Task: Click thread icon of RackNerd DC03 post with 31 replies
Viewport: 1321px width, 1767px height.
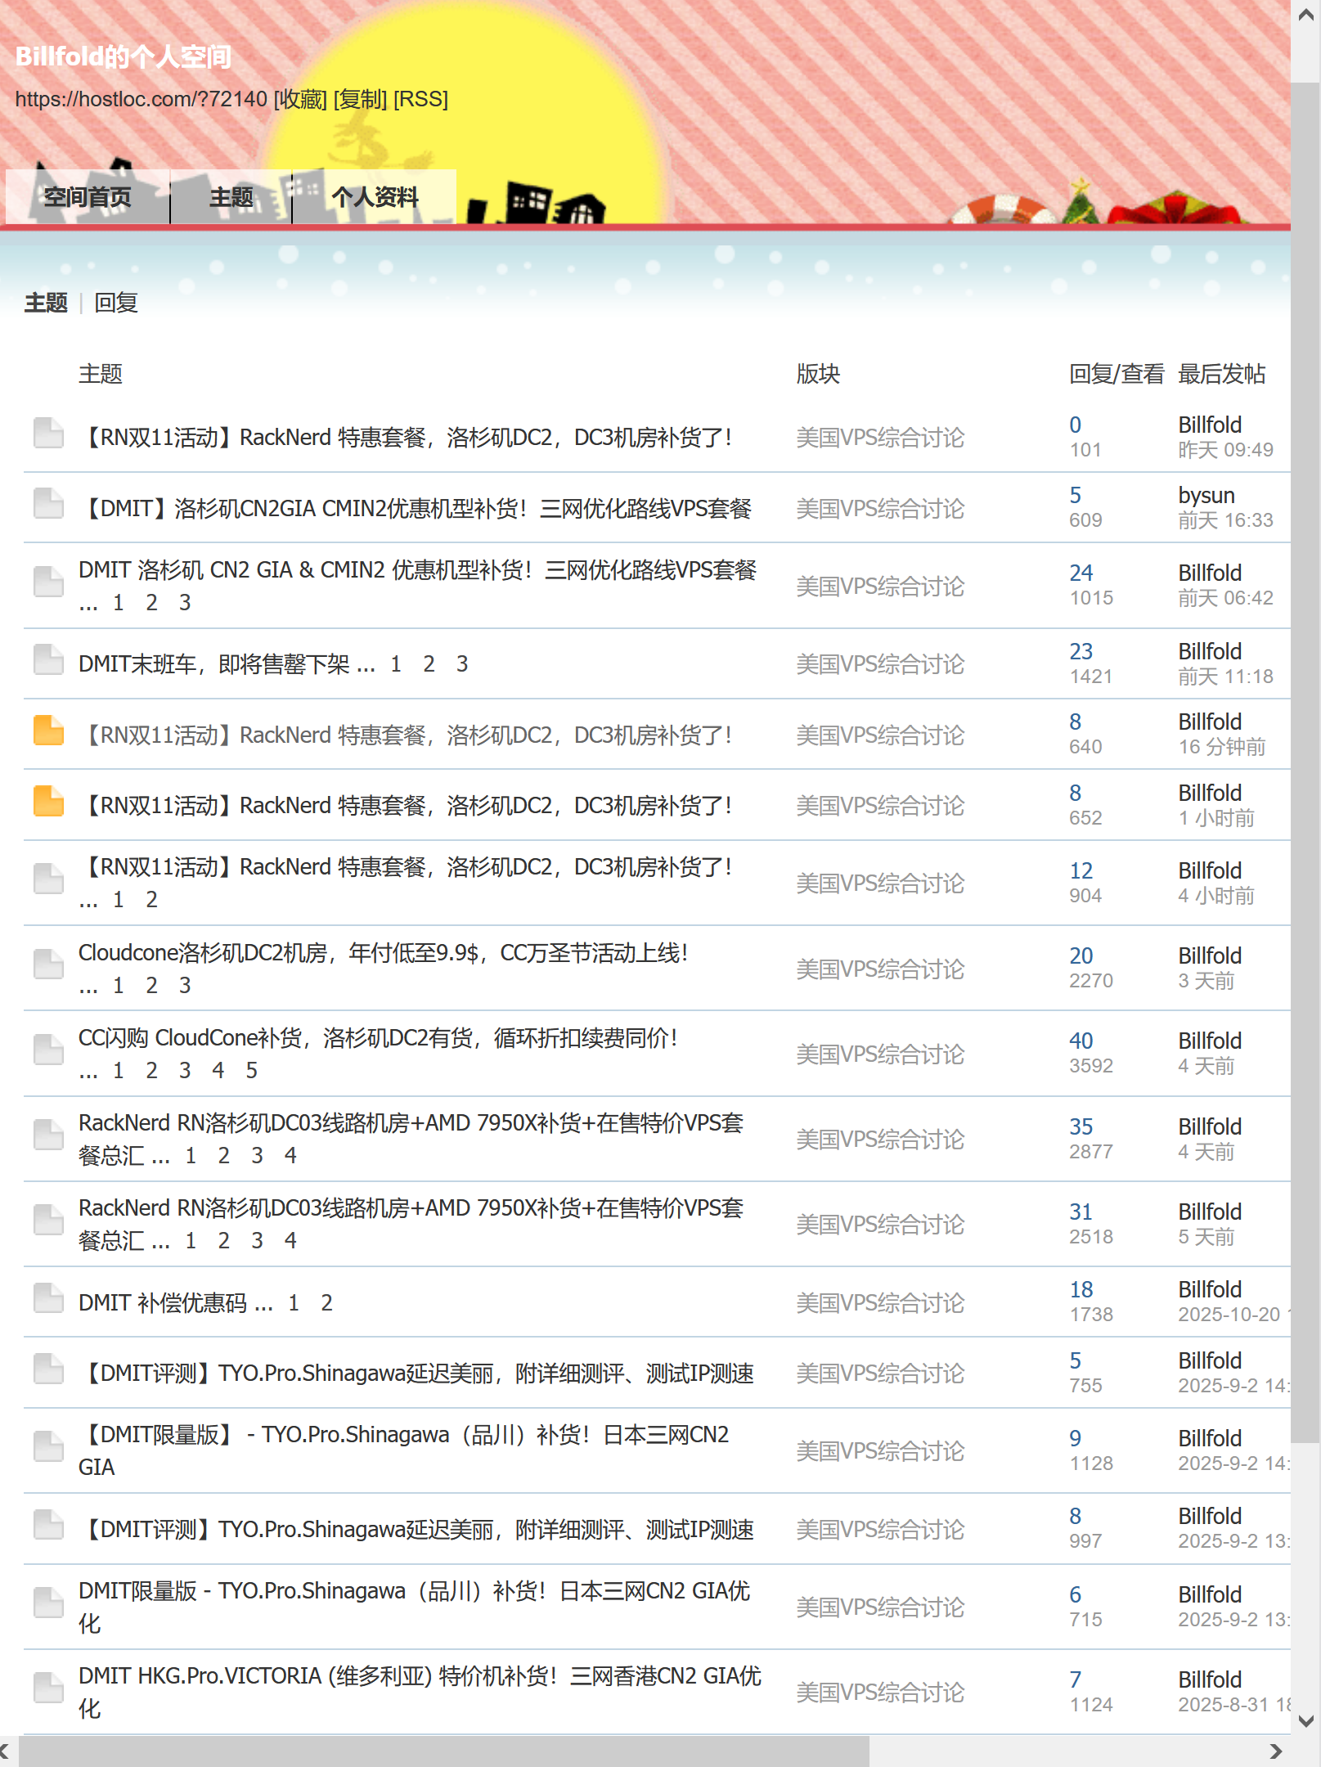Action: pyautogui.click(x=48, y=1220)
